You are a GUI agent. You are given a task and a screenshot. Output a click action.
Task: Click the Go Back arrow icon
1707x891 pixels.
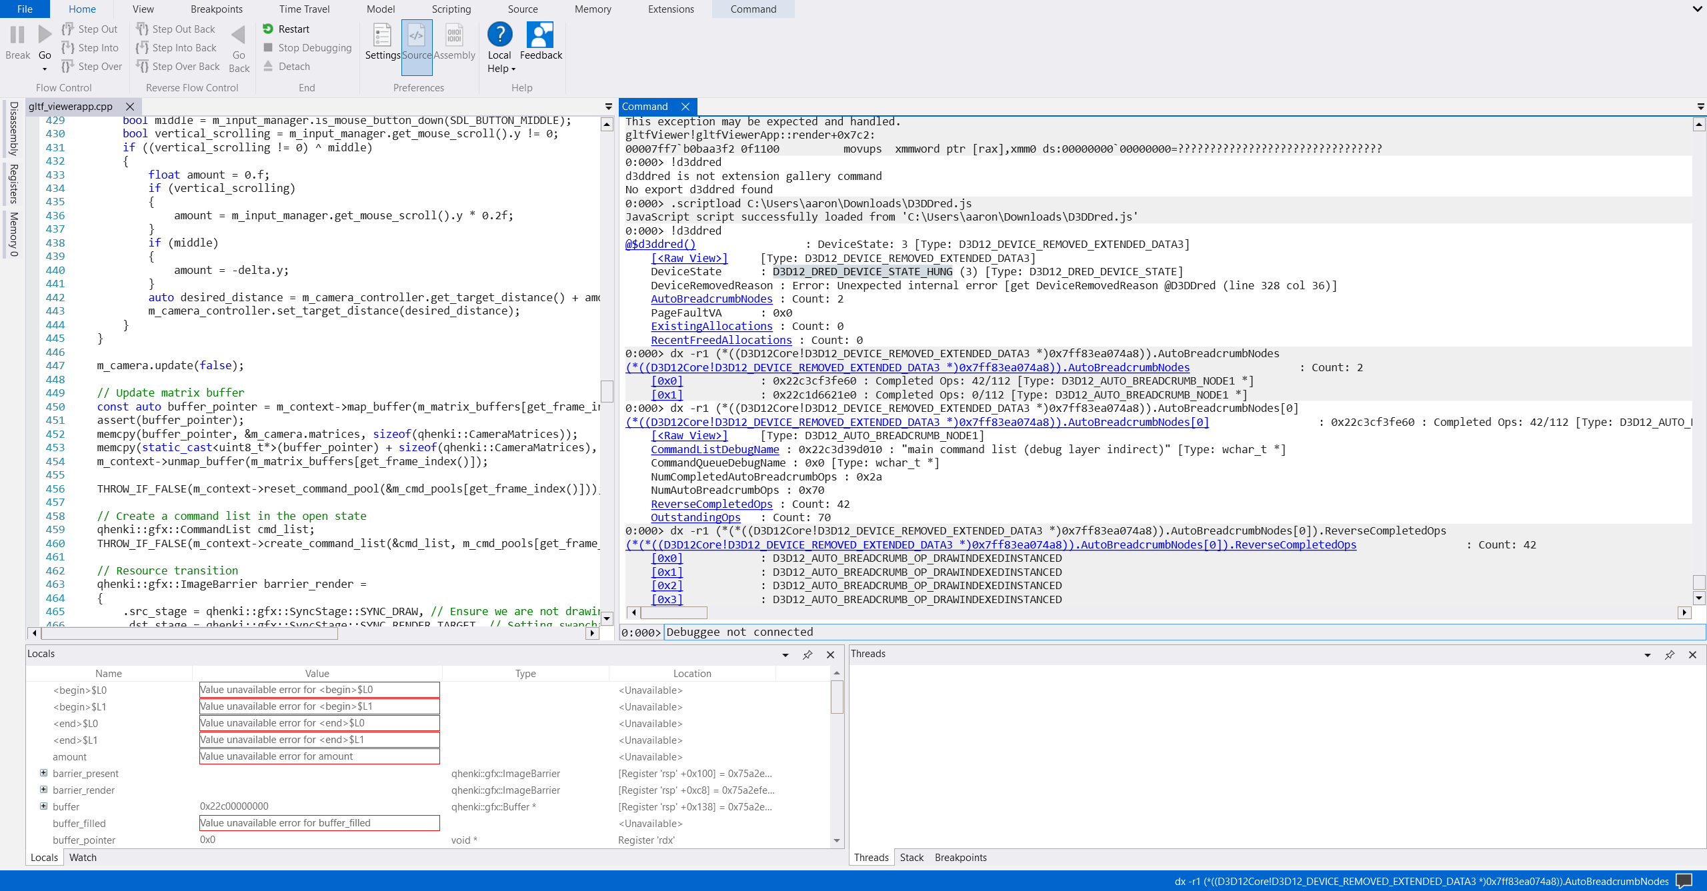pyautogui.click(x=239, y=35)
